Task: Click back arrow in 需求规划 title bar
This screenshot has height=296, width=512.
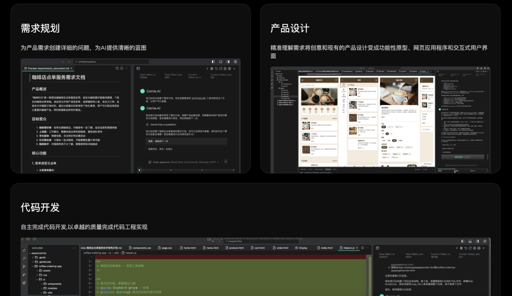Action: pos(63,61)
